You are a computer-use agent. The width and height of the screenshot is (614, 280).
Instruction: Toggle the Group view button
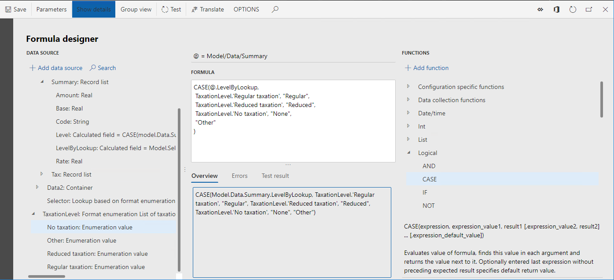coord(136,9)
